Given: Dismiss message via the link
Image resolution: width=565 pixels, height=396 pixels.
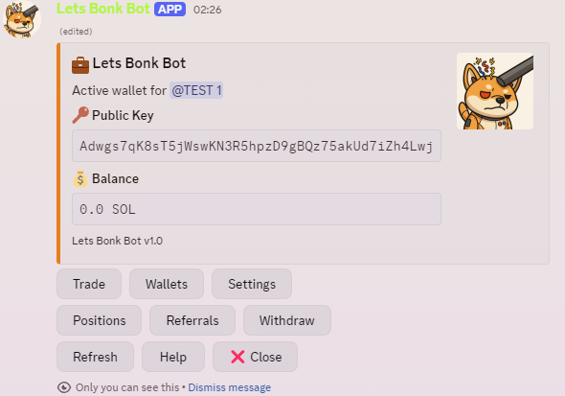Looking at the screenshot, I should tap(230, 387).
